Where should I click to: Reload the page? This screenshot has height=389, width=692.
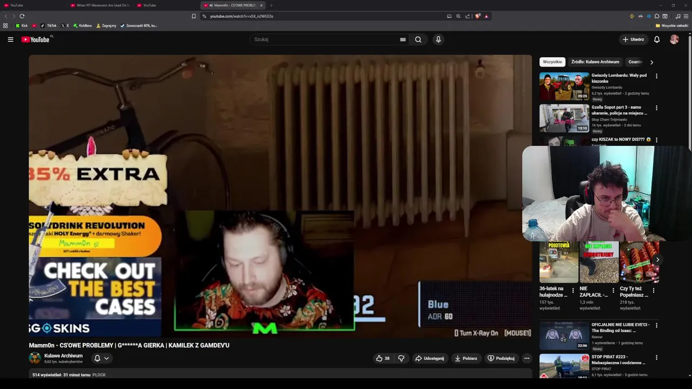coord(22,16)
